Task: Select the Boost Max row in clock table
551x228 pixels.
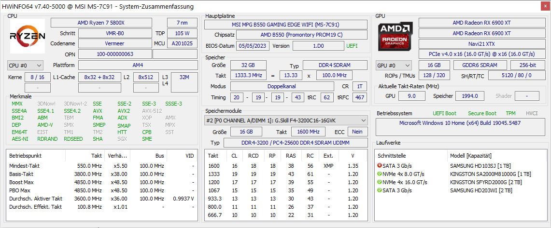Action: point(101,182)
